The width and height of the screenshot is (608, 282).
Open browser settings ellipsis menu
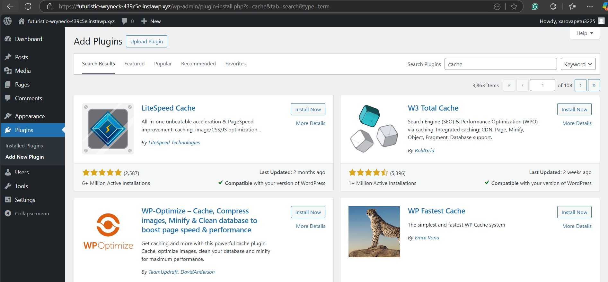(590, 6)
